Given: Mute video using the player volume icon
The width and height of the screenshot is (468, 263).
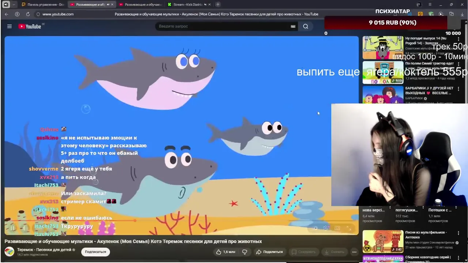Looking at the screenshot, I should coord(25,228).
